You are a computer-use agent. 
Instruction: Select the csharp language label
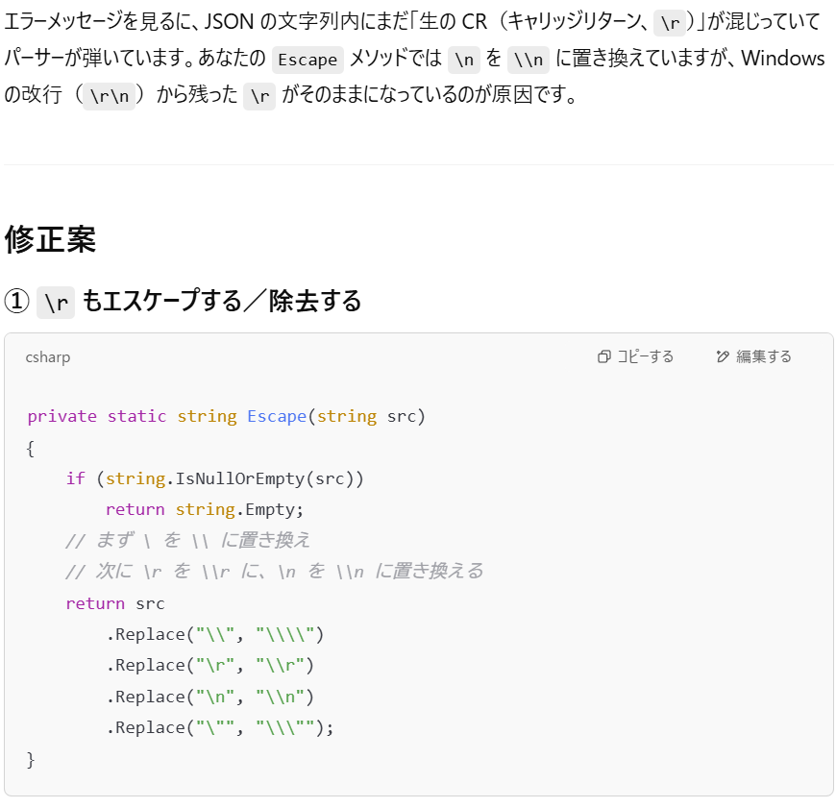click(48, 356)
